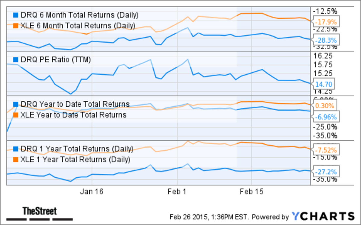Select the XLE 6 Month Total Returns label
361x225 pixels.
tap(78, 26)
